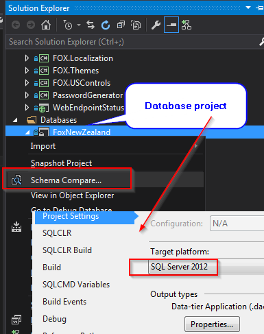The width and height of the screenshot is (264, 334).
Task: Select the FOX.Themes tree item
Action: click(x=75, y=71)
